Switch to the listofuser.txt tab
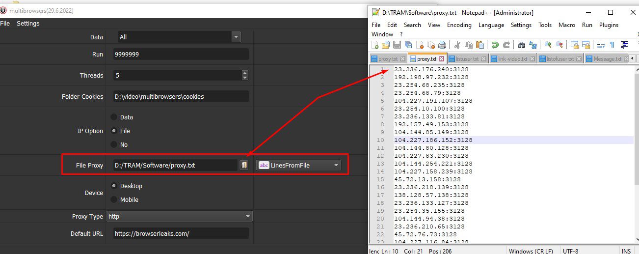 click(560, 59)
